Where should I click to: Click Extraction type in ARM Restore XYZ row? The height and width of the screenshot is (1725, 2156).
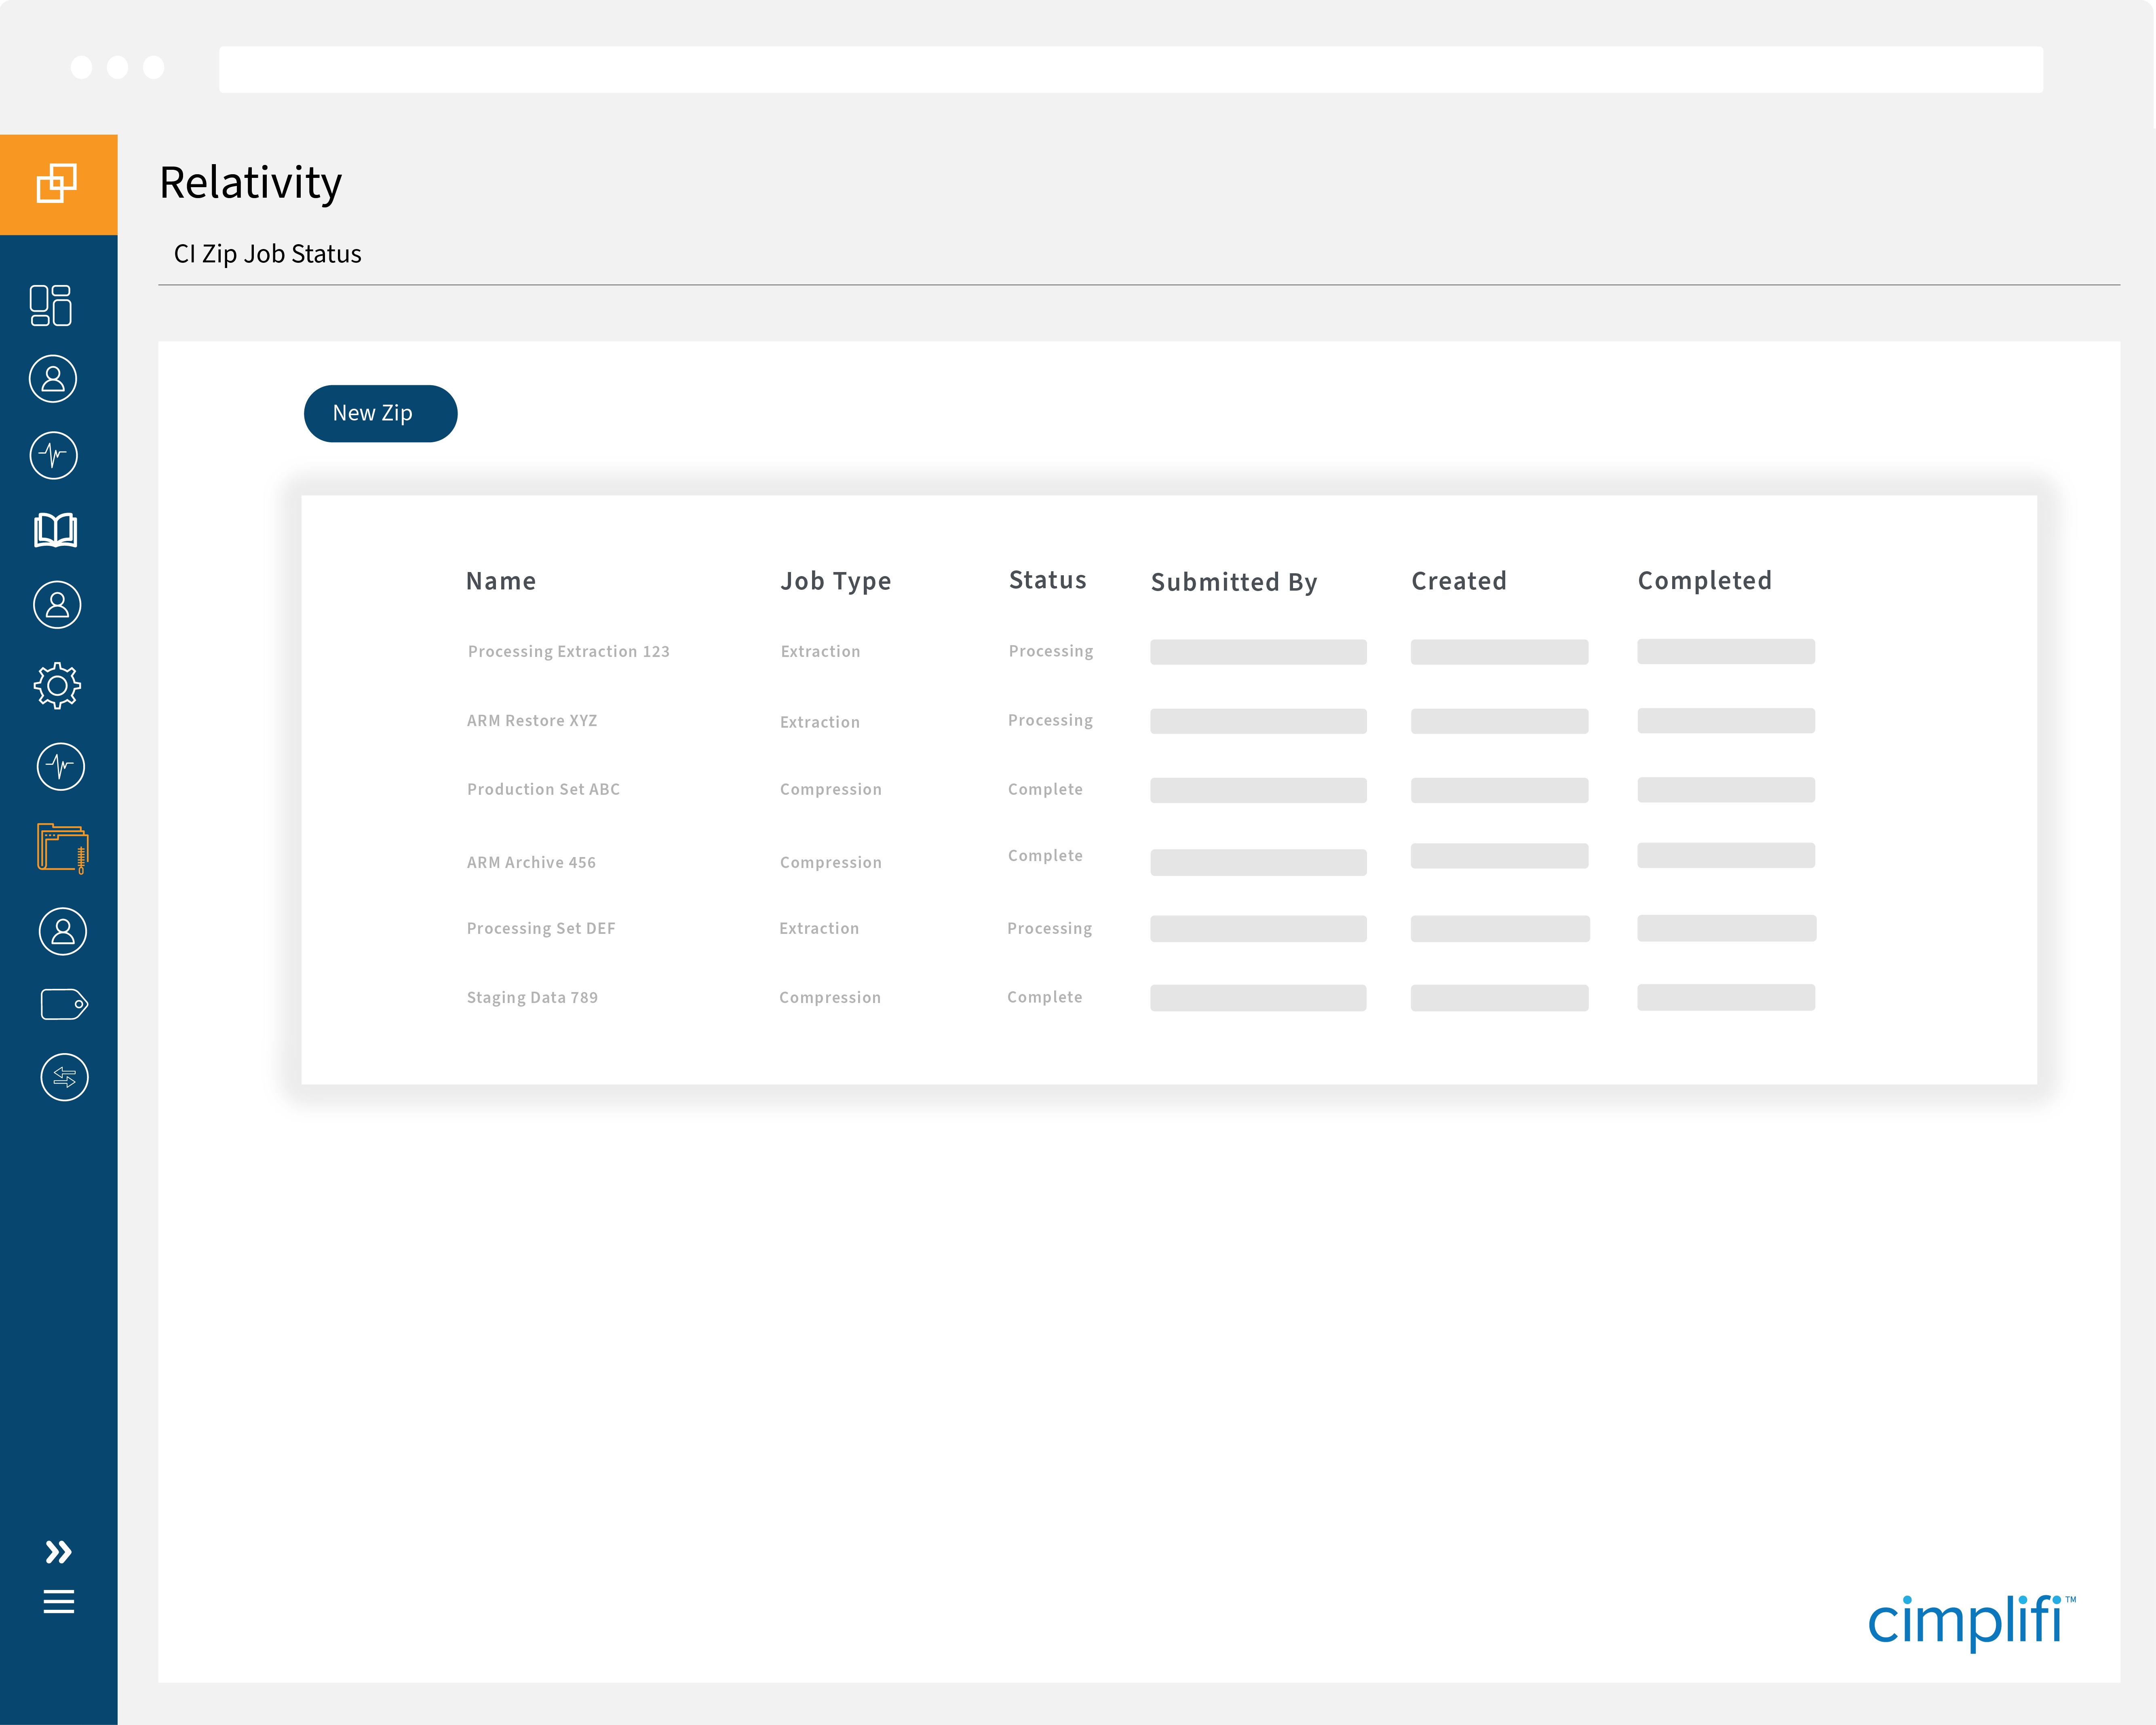(x=820, y=723)
